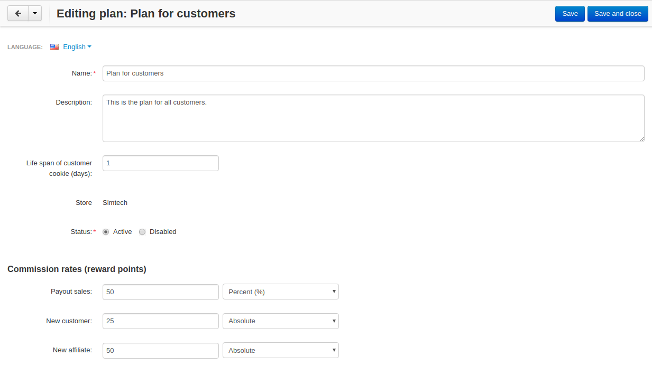Select the Active status radio button
Screen dimensions: 652x375
point(106,232)
